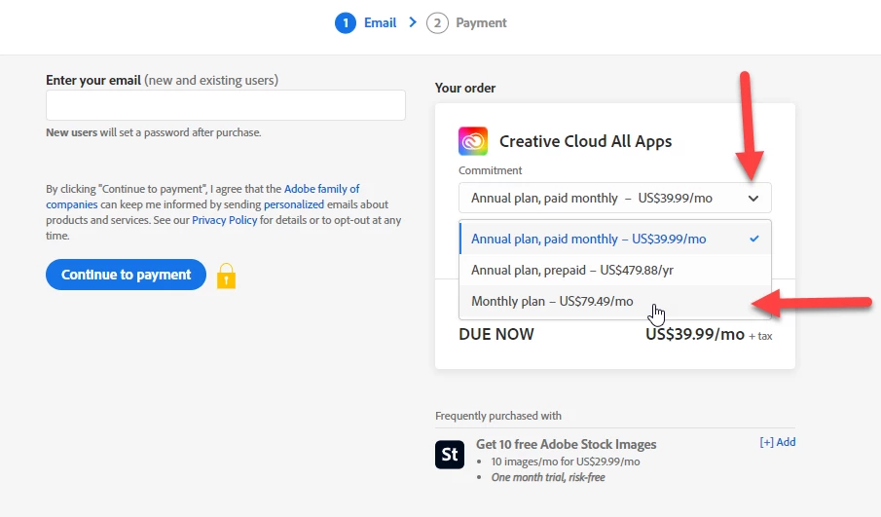Open the personalized link

point(294,204)
